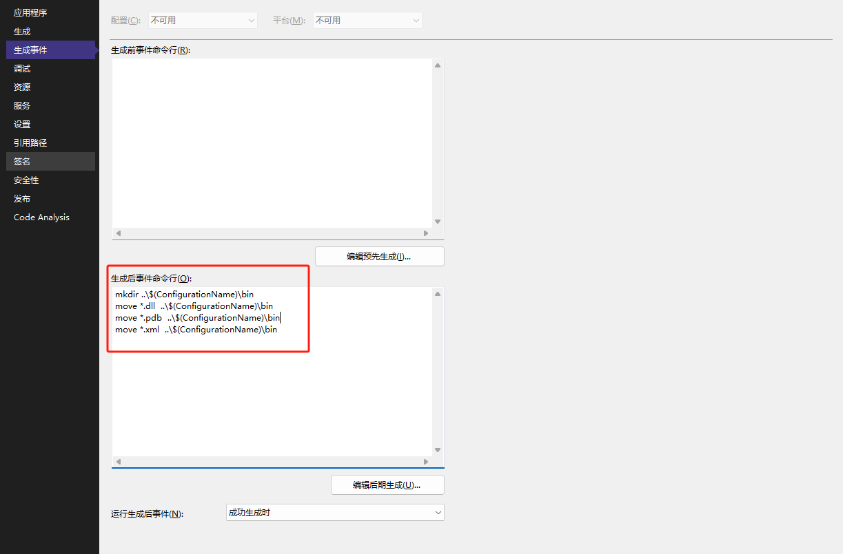The width and height of the screenshot is (843, 554).
Task: Open the 平台 (Platform) dropdown
Action: pos(367,20)
